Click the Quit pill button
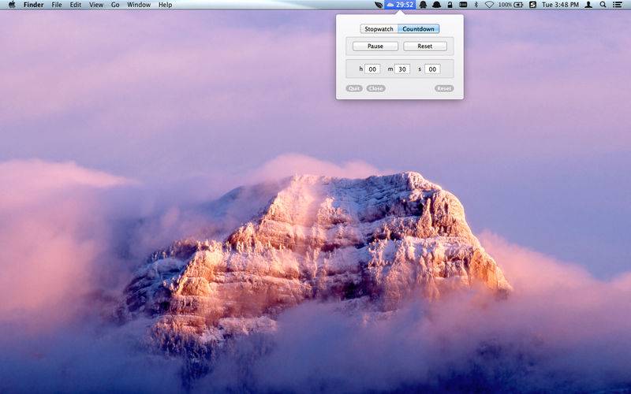This screenshot has height=394, width=631. tap(354, 88)
